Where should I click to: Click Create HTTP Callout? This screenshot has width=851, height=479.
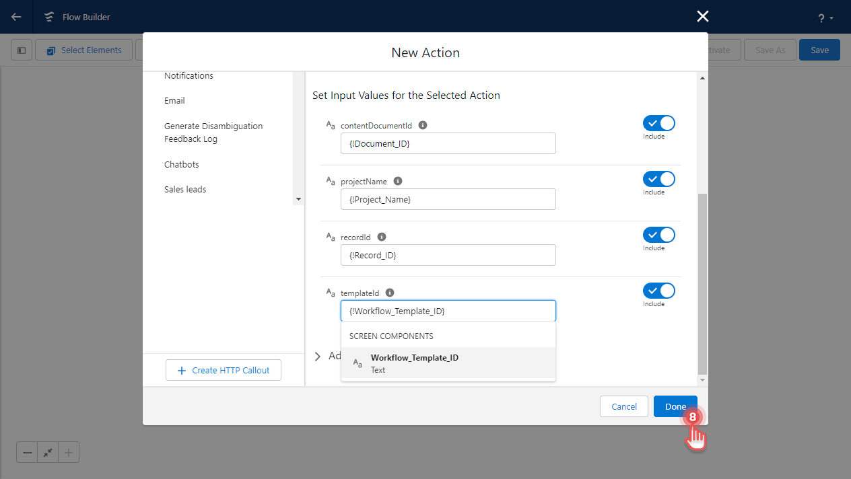point(223,369)
